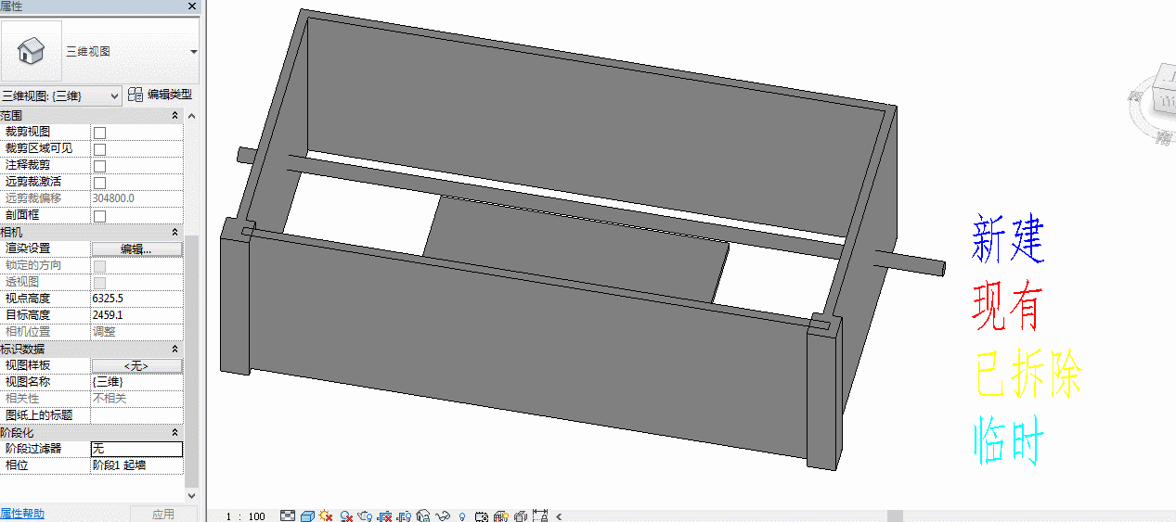Image resolution: width=1176 pixels, height=522 pixels.
Task: Open the 三维视图: {三维} instance dropdown
Action: click(60, 95)
